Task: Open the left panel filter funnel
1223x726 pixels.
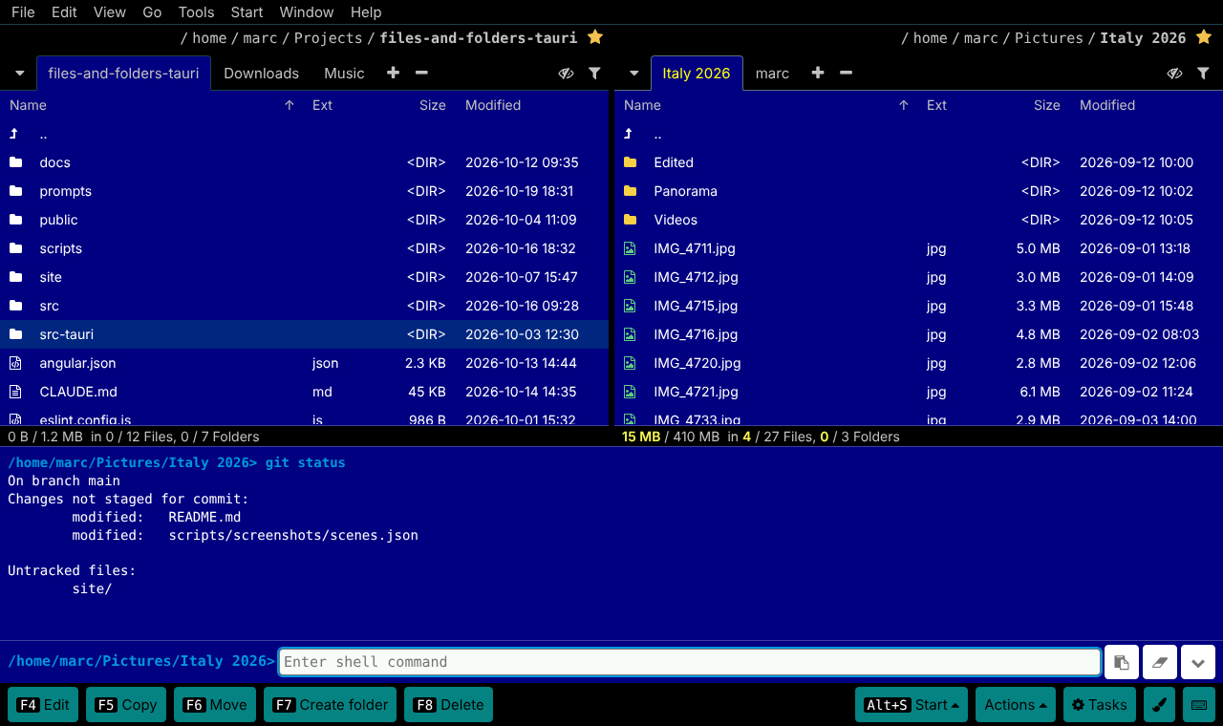Action: pos(594,73)
